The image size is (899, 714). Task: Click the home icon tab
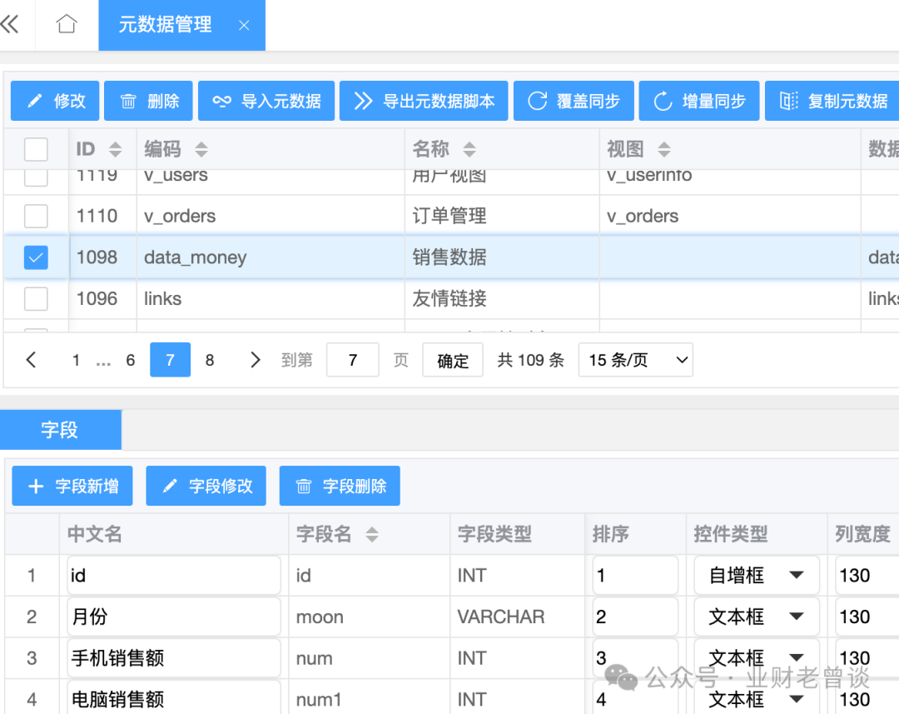coord(67,25)
